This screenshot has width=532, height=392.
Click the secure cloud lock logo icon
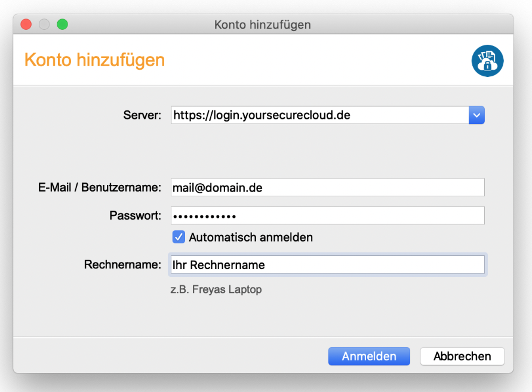click(487, 61)
